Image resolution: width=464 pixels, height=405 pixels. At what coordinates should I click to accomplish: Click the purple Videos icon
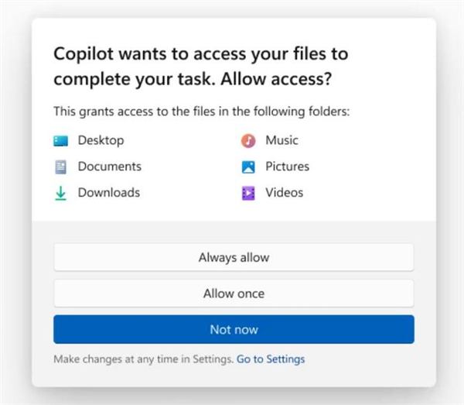(247, 193)
